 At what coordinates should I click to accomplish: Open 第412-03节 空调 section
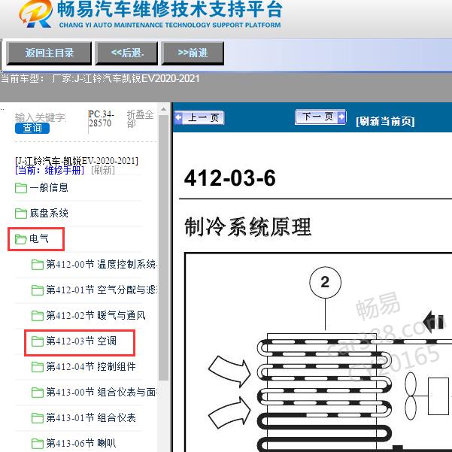pyautogui.click(x=81, y=341)
